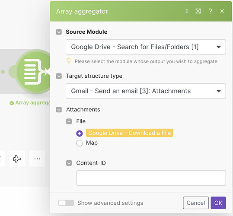
Task: Click the Cancel button
Action: [x=196, y=203]
